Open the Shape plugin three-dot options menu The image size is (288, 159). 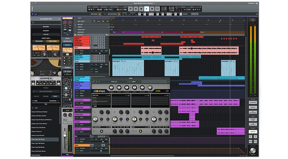click(168, 82)
